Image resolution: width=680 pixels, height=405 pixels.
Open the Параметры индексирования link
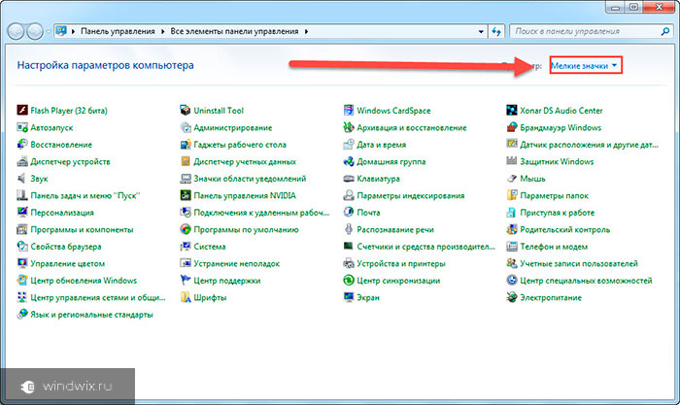click(x=411, y=195)
